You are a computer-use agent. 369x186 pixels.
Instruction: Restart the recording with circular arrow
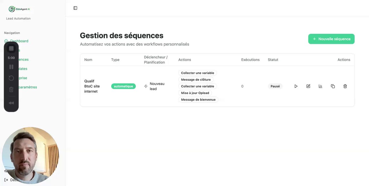coord(11,78)
